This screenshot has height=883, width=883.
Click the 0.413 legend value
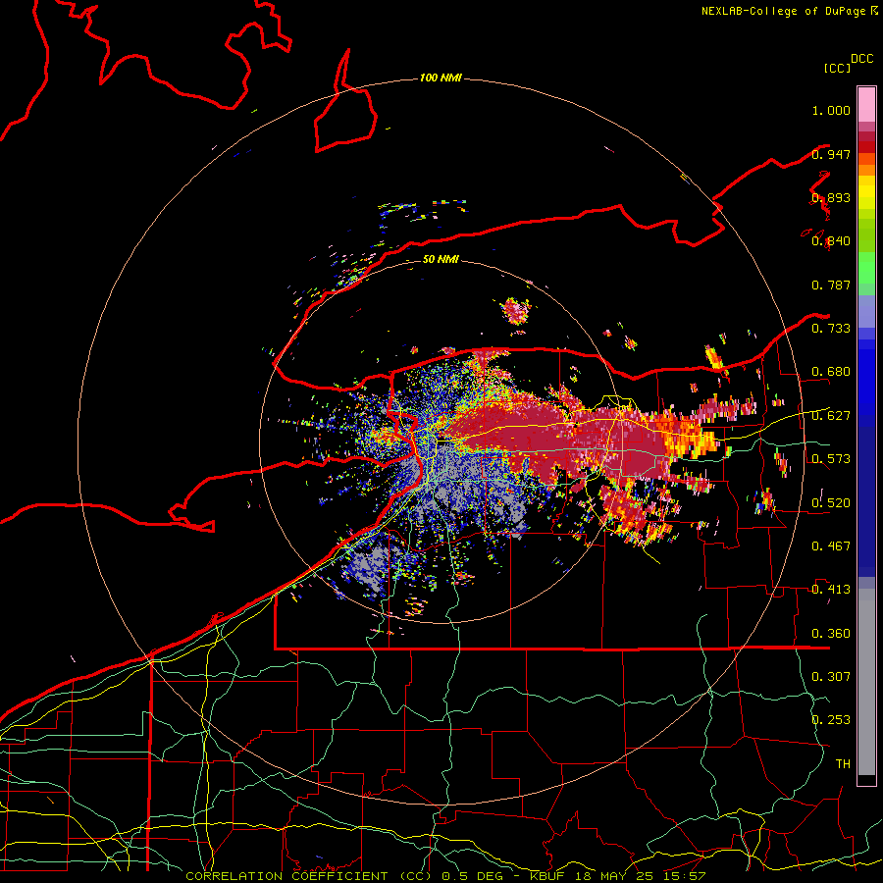pyautogui.click(x=831, y=590)
